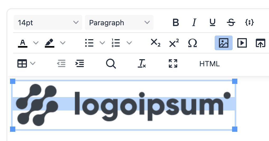Open the table insert menu
Image resolution: width=269 pixels, height=141 pixels.
click(x=26, y=63)
